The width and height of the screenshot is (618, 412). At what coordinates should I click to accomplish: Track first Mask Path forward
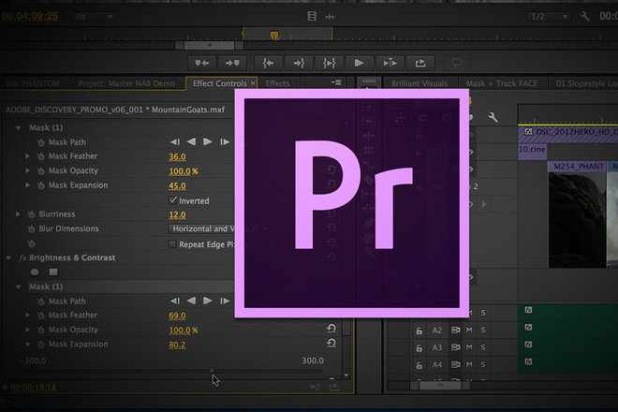click(208, 141)
